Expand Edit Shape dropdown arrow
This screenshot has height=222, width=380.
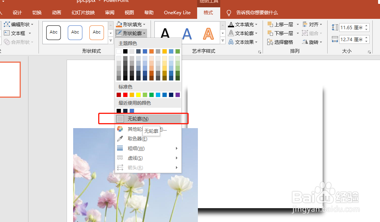click(x=32, y=25)
